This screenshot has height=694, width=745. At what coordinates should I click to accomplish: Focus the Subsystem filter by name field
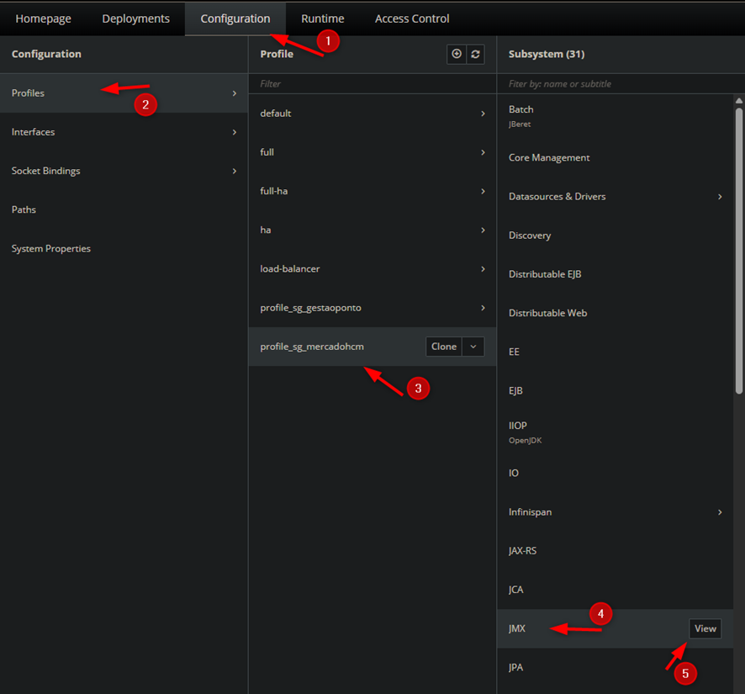(618, 84)
